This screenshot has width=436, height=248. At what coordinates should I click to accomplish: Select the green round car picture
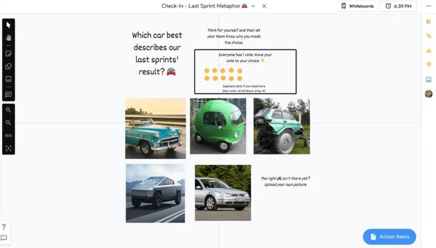[218, 126]
